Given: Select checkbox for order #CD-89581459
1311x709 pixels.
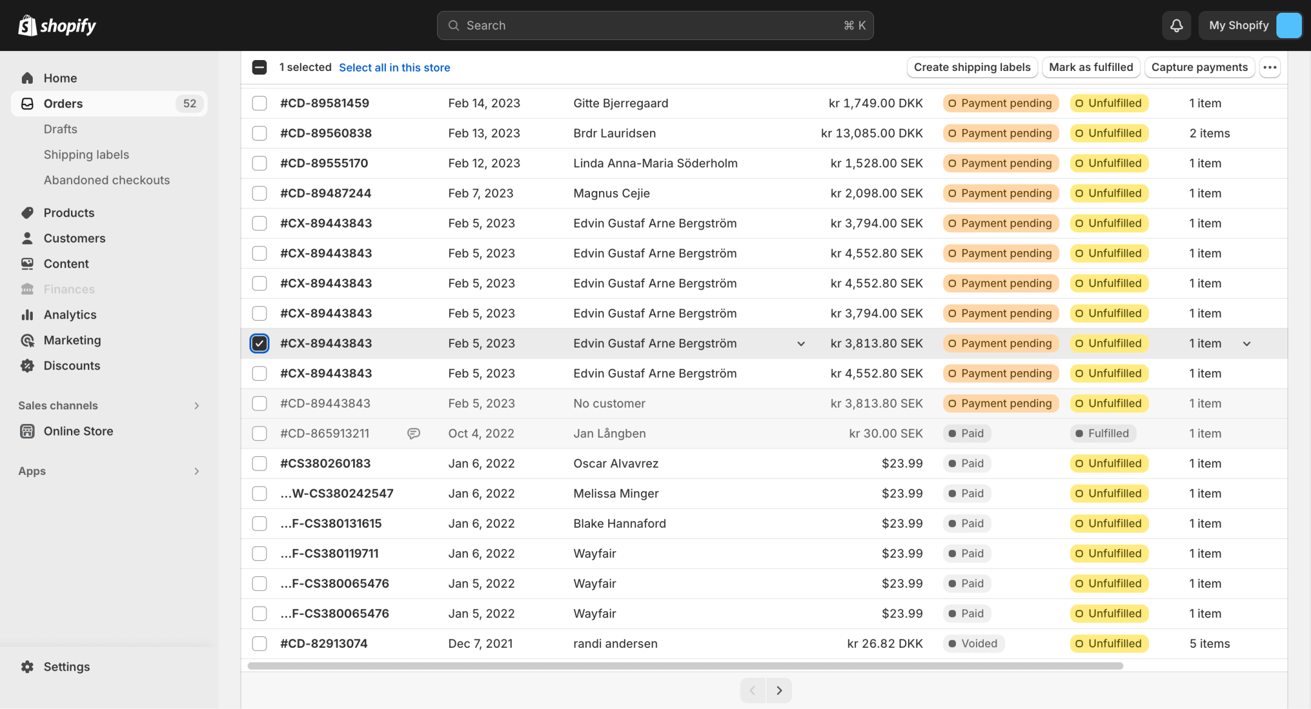Looking at the screenshot, I should coord(259,103).
